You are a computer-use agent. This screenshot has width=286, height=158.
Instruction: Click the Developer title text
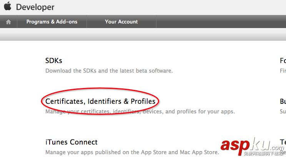(35, 7)
